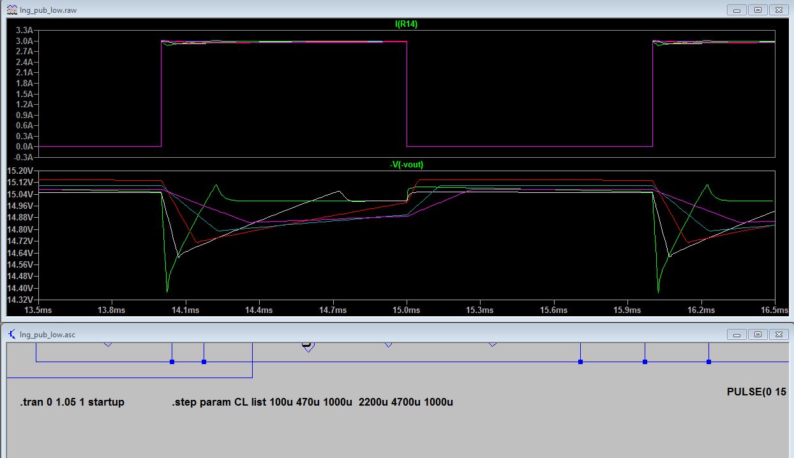Click the 15.0ms time axis label
This screenshot has width=794, height=458.
pyautogui.click(x=407, y=310)
